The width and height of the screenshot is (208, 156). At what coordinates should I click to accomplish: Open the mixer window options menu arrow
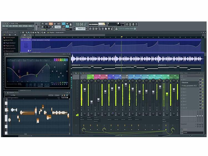(74, 73)
